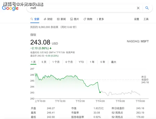Open the 新闻 news tab
Image resolution: width=156 pixels, height=119 pixels.
(61, 19)
